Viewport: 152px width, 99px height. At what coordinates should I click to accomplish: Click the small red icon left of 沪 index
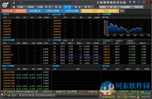pos(2,91)
